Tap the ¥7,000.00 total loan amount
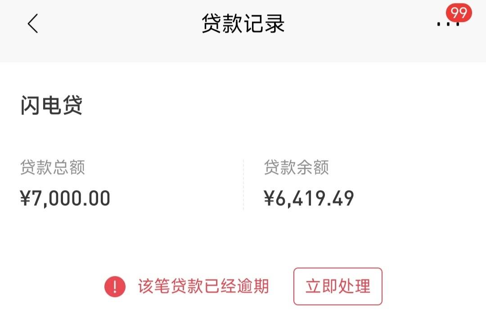This screenshot has width=486, height=334. (65, 198)
